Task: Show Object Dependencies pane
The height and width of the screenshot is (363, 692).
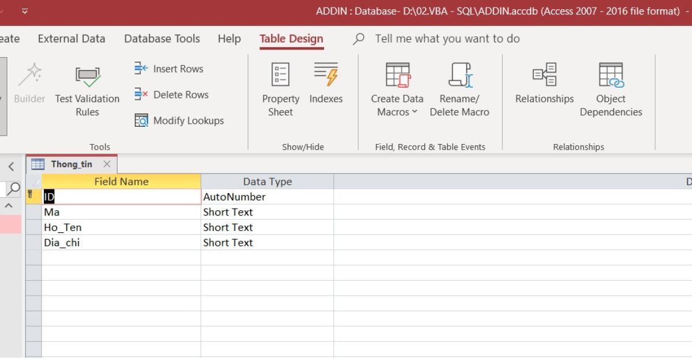Action: pyautogui.click(x=611, y=89)
